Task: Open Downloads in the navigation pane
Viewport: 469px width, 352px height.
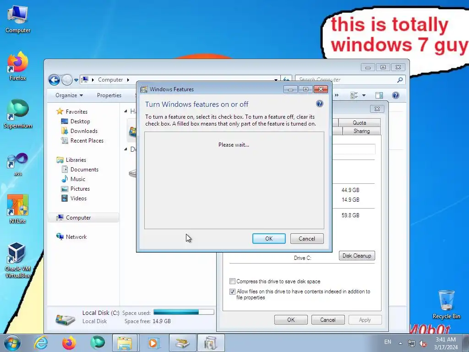Action: tap(84, 131)
